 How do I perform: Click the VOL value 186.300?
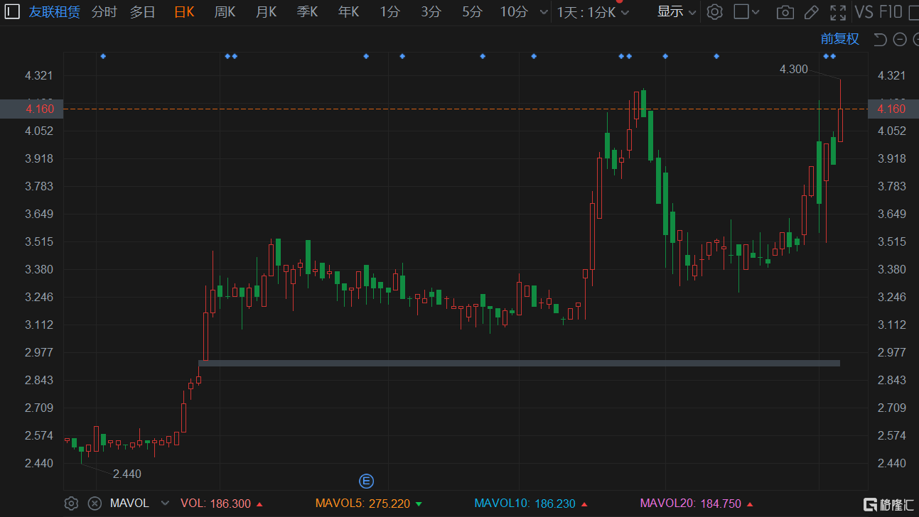(231, 504)
